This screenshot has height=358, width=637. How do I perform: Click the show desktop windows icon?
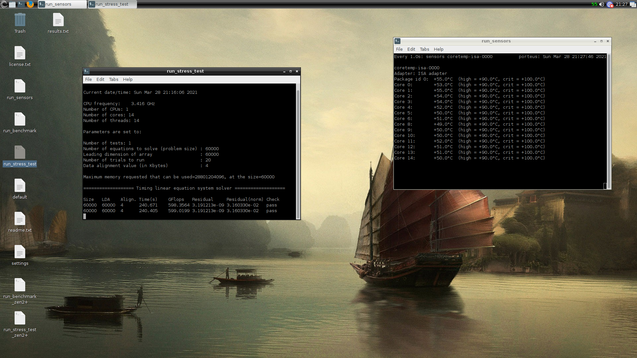(633, 4)
